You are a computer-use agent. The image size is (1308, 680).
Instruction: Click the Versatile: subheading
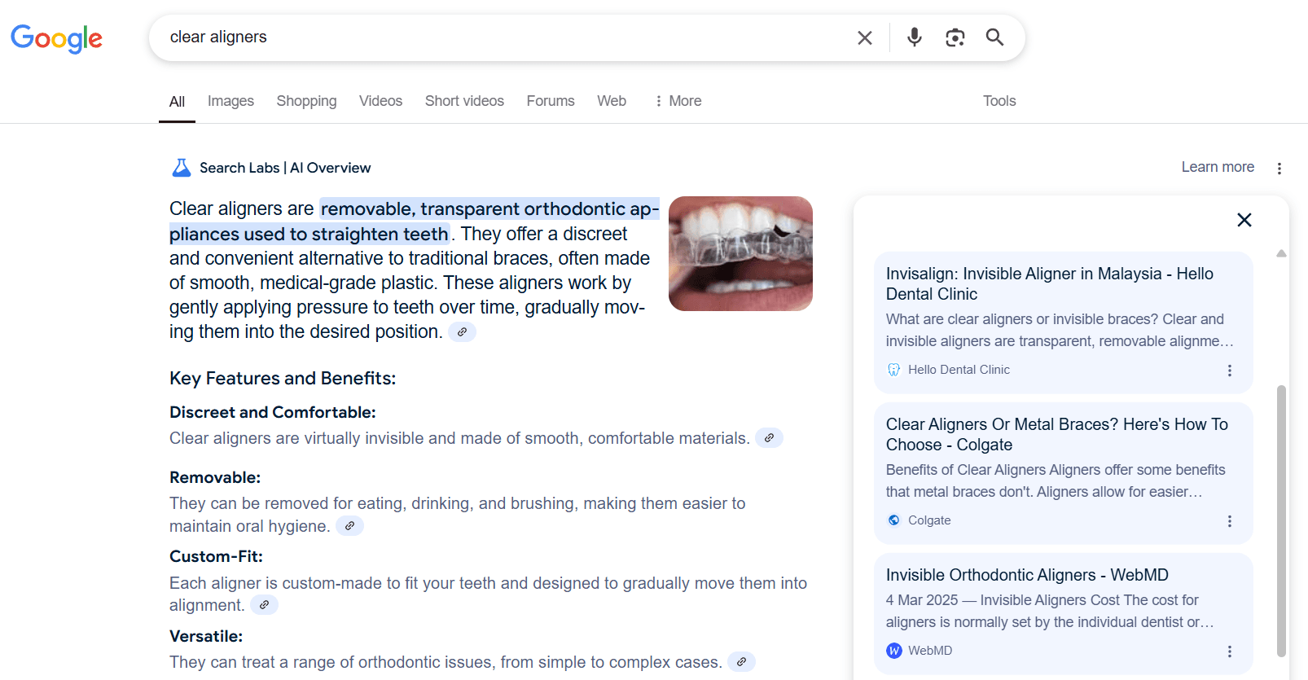pyautogui.click(x=206, y=637)
